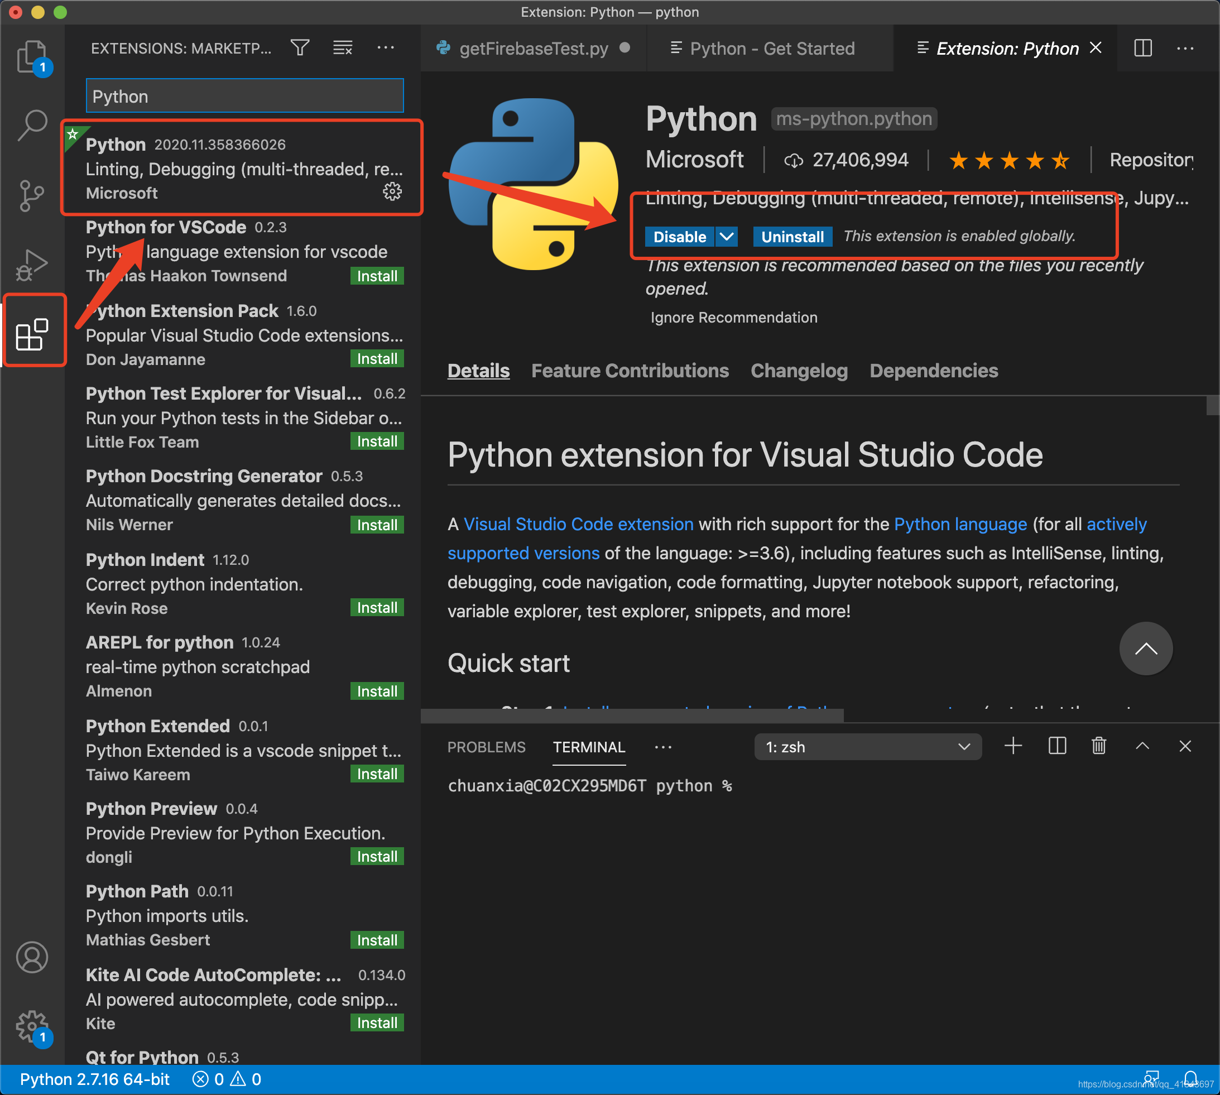Click the Disable extension button
This screenshot has width=1220, height=1095.
[x=679, y=237]
